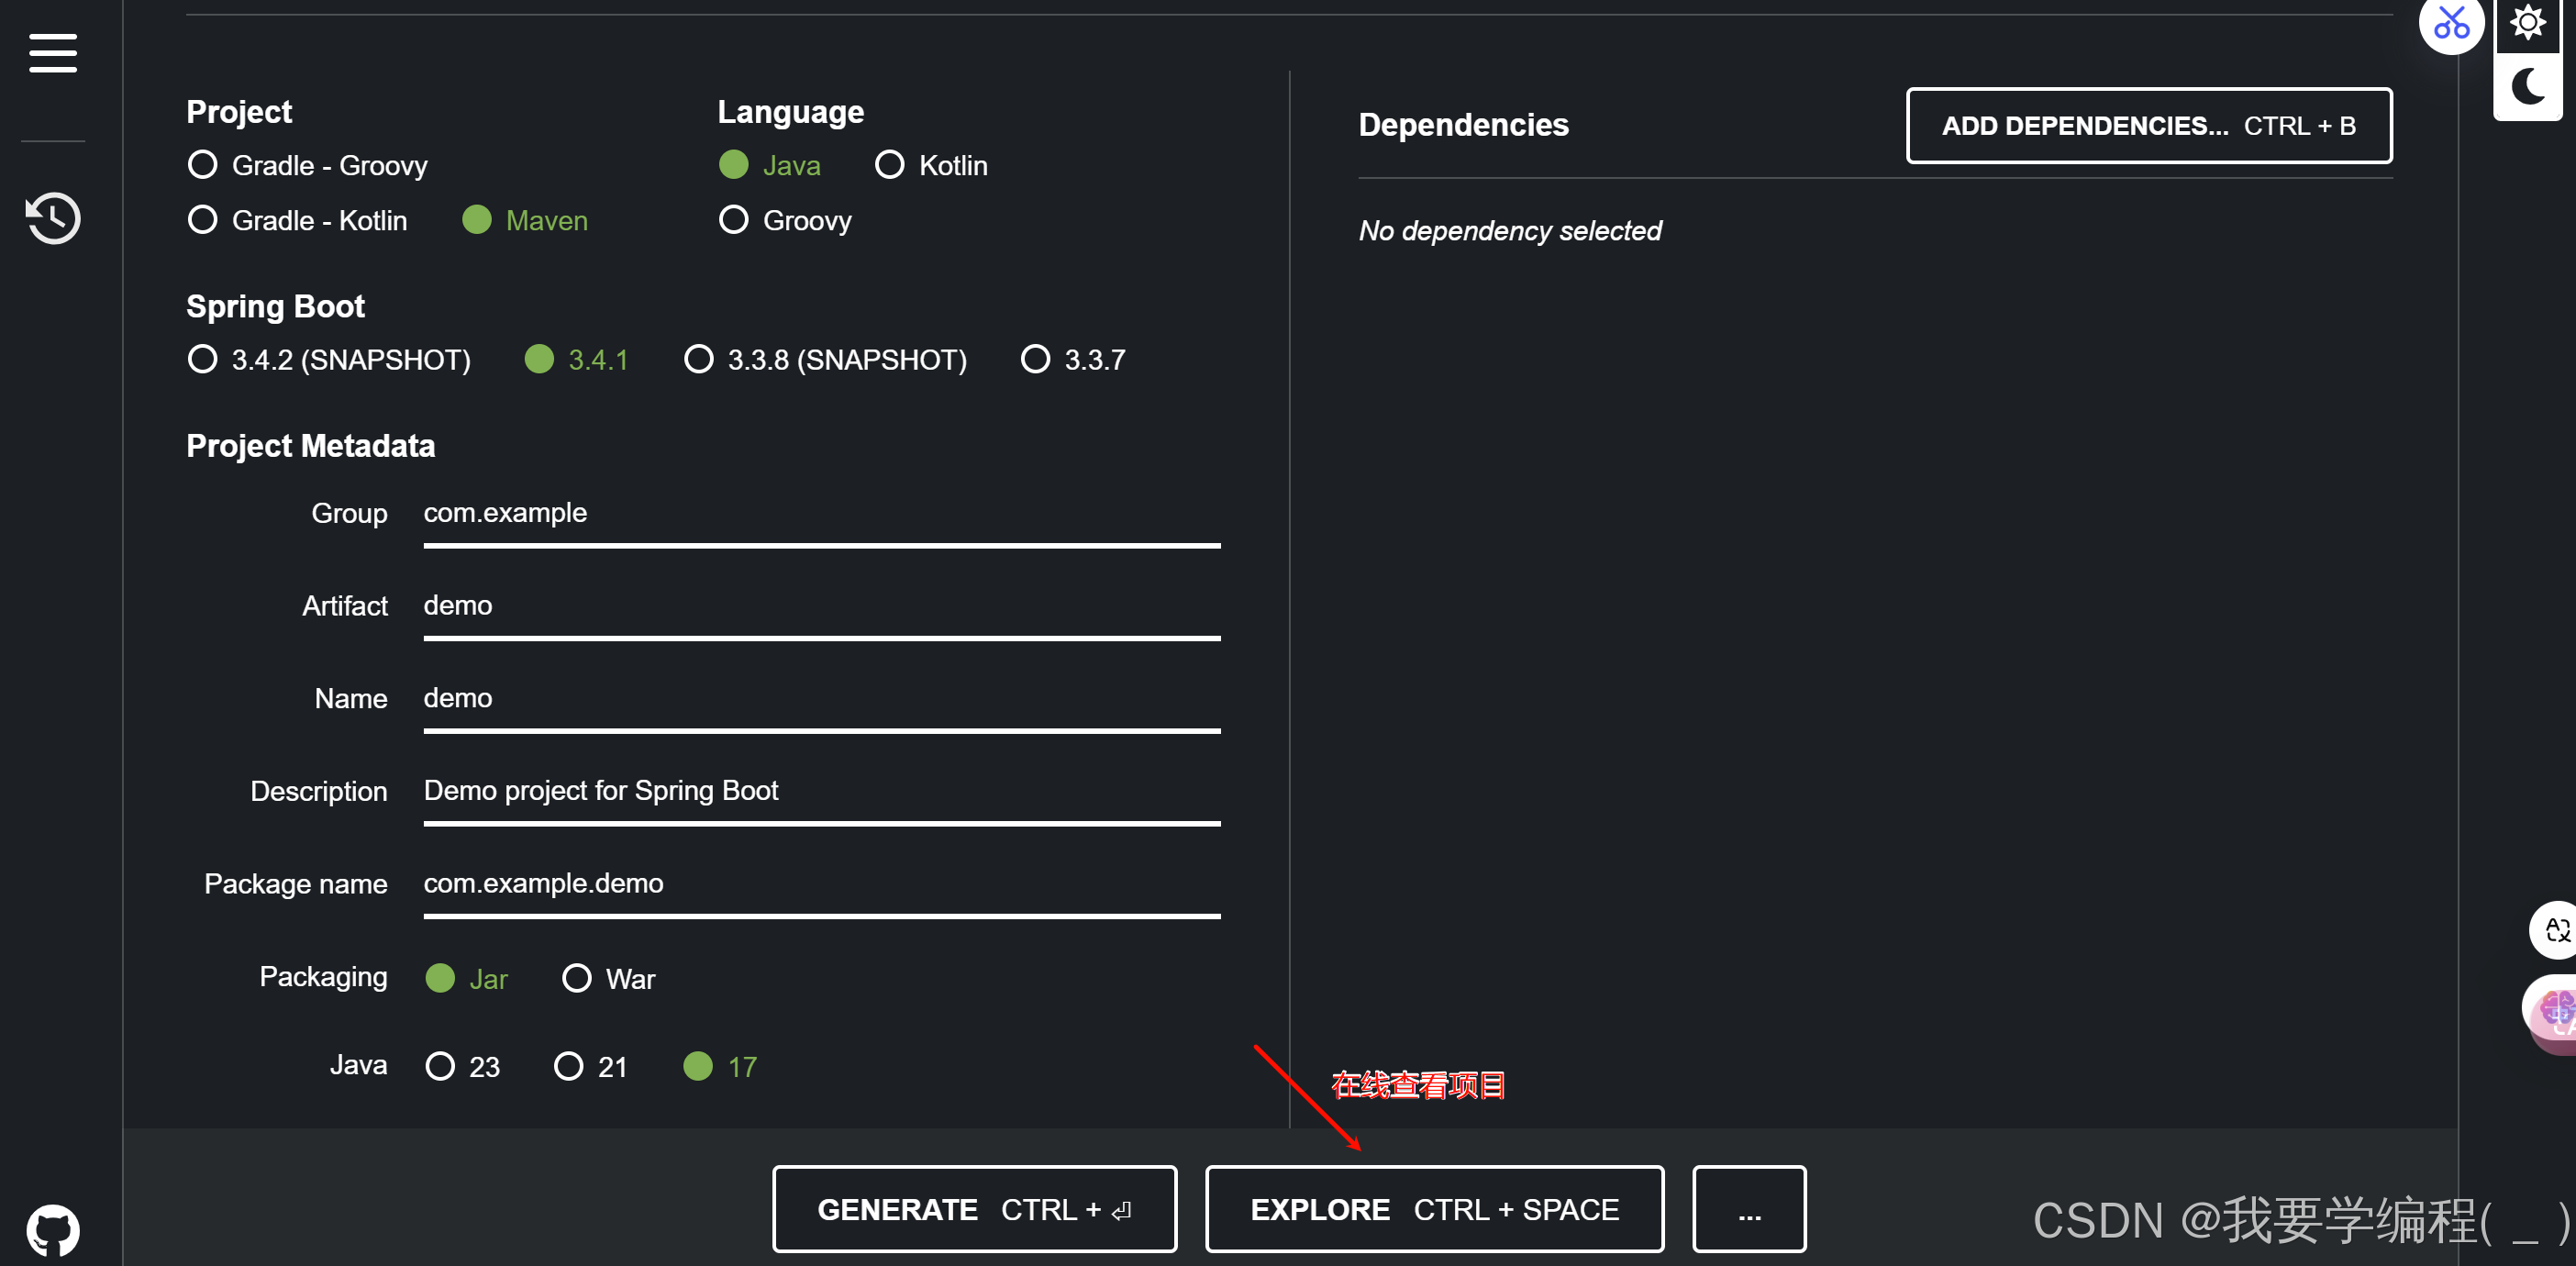The image size is (2576, 1266).
Task: Choose War packaging
Action: (x=609, y=978)
